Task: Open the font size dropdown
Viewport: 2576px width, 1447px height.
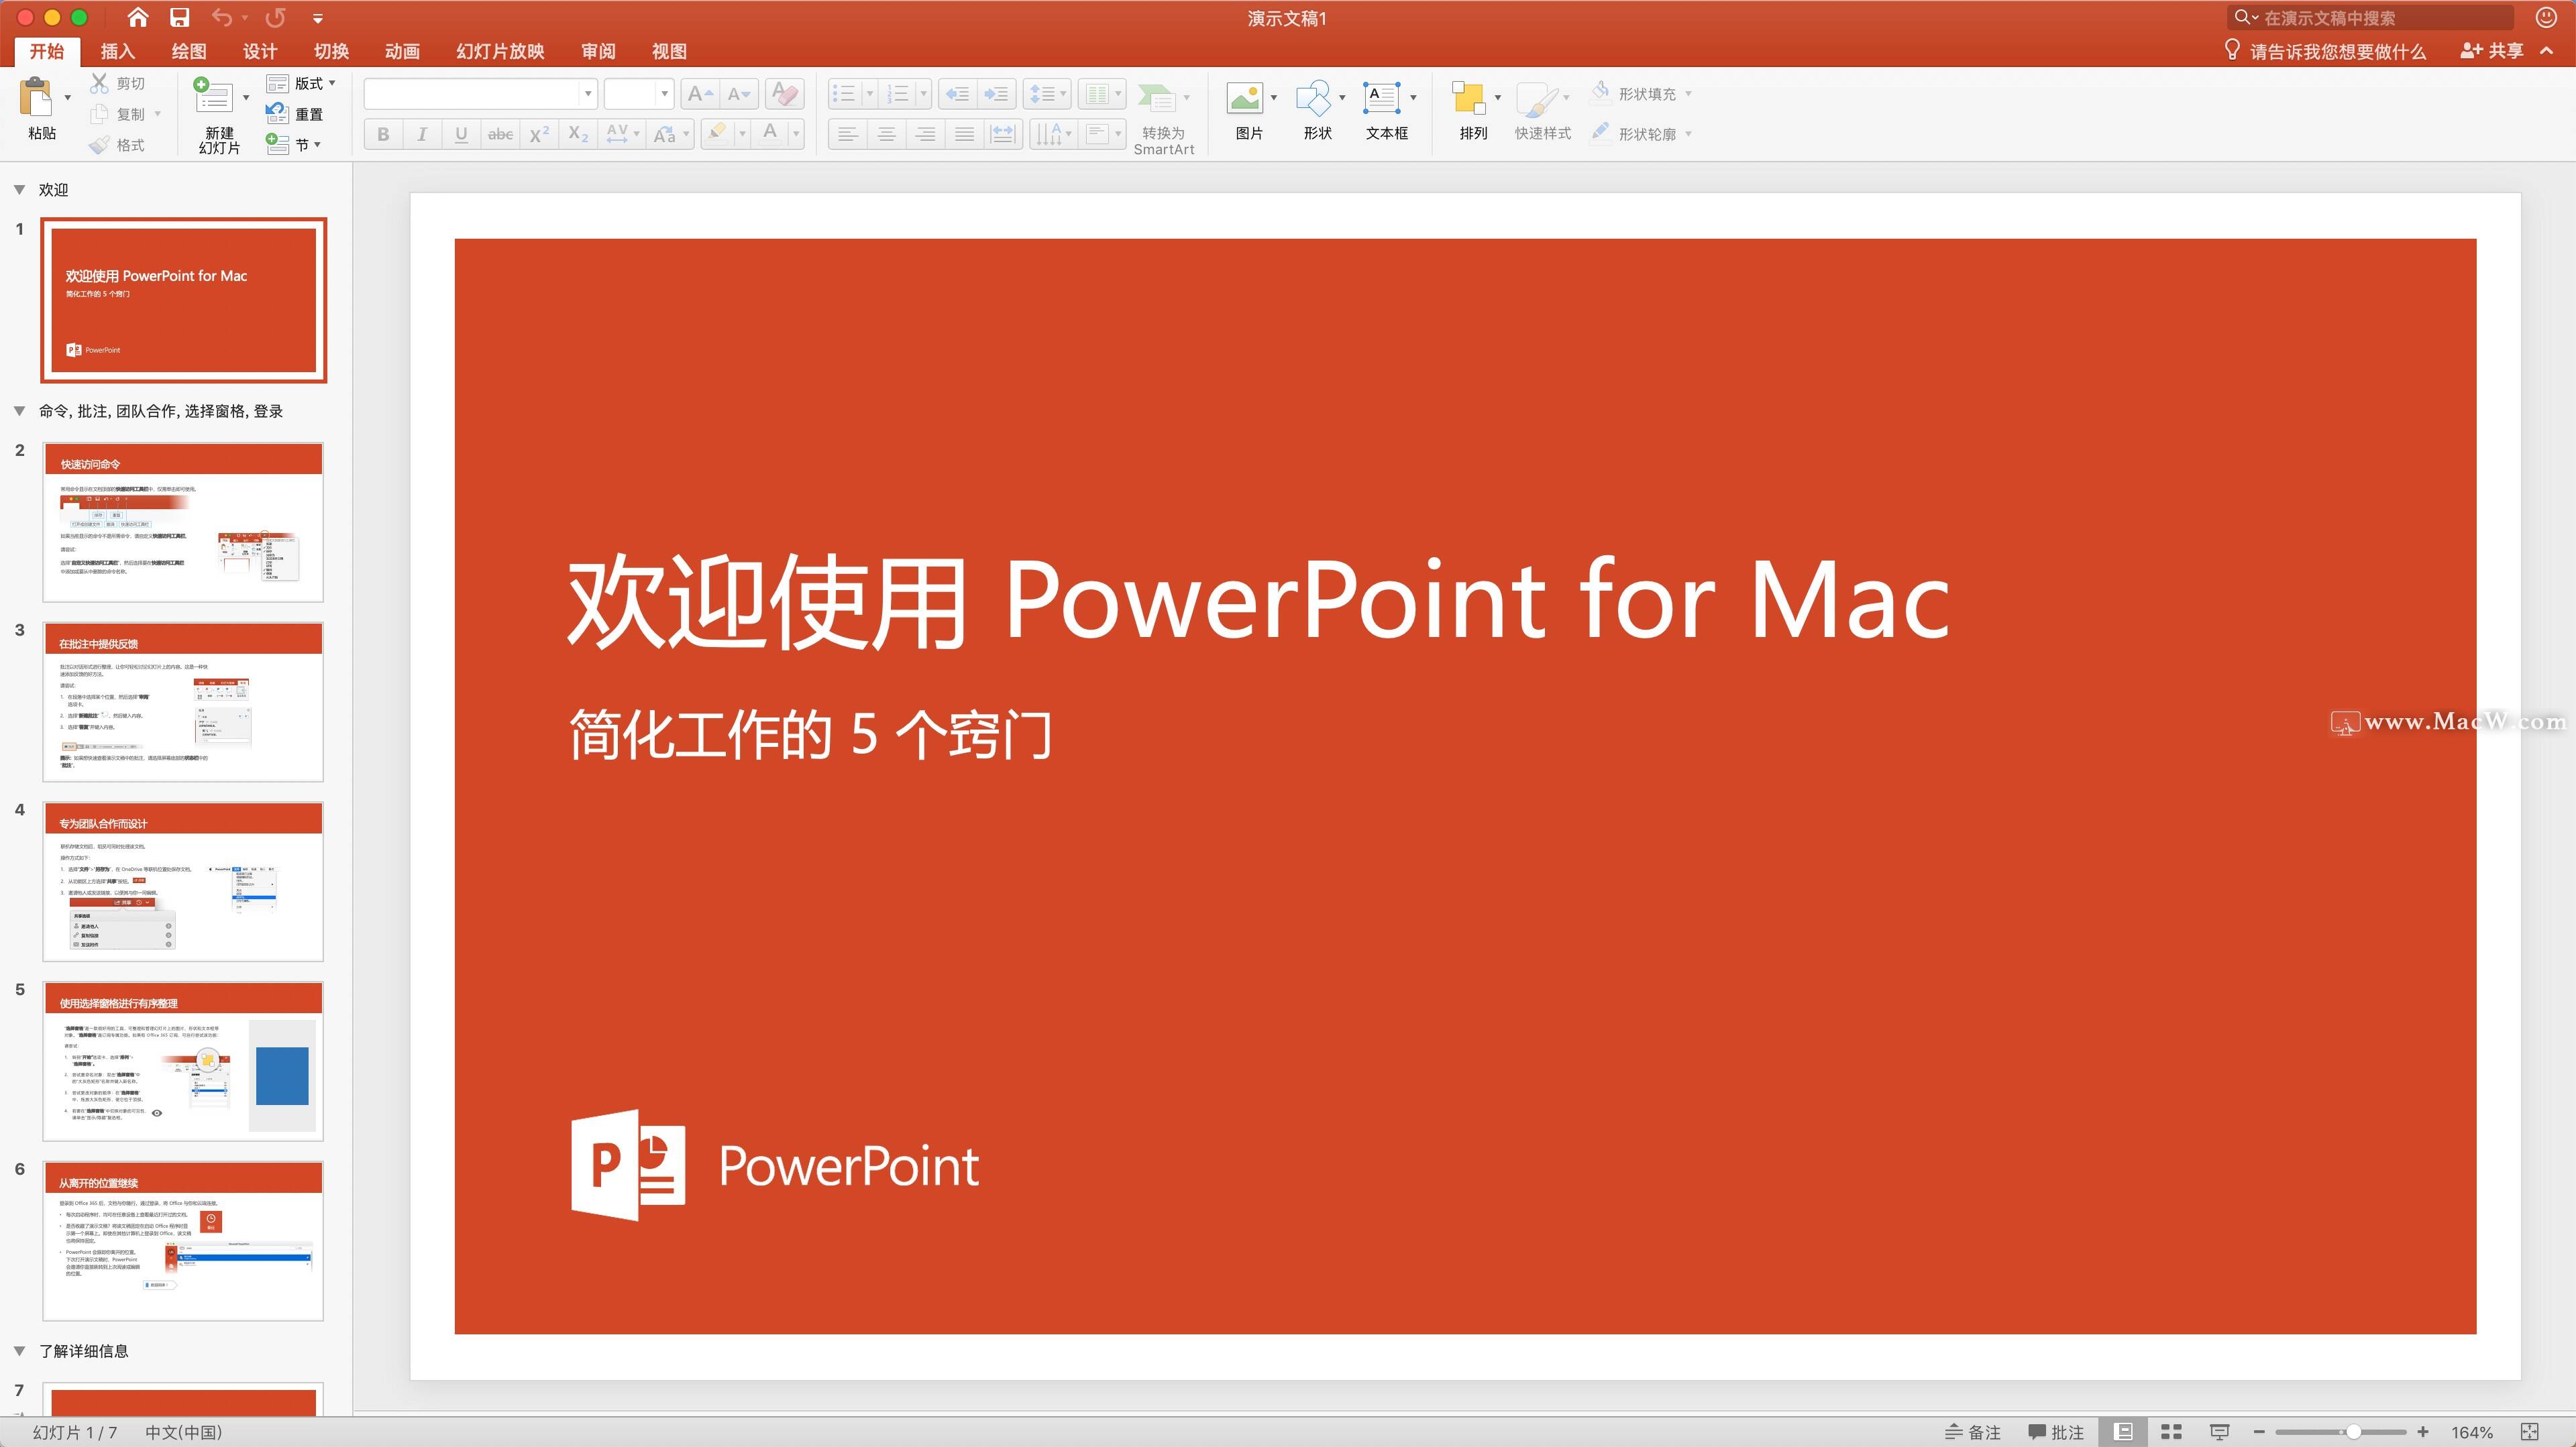Action: tap(664, 94)
